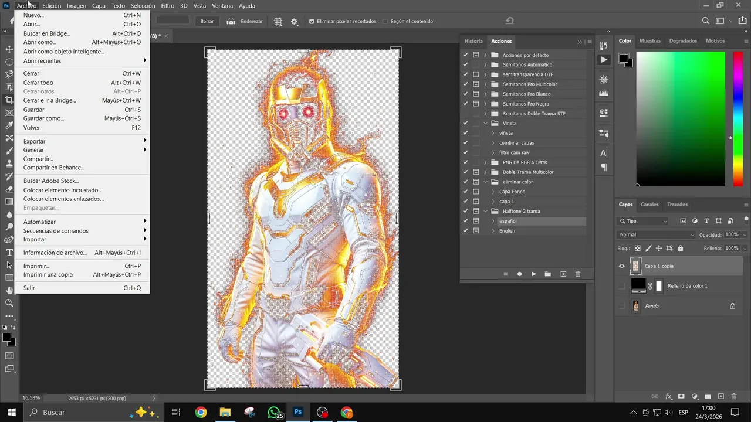The width and height of the screenshot is (751, 422).
Task: Lock image pixels with brush icon
Action: point(648,248)
